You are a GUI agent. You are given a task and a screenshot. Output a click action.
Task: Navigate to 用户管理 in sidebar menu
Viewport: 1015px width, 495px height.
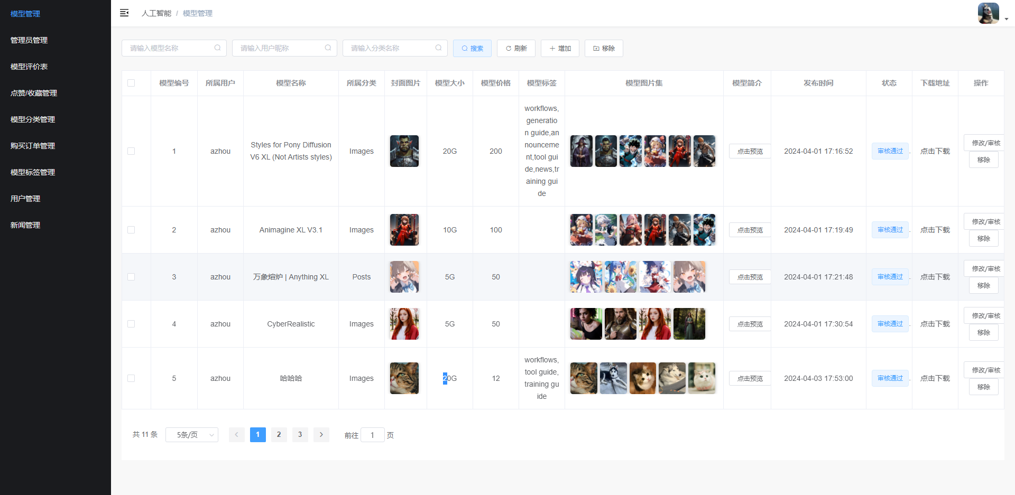click(25, 199)
